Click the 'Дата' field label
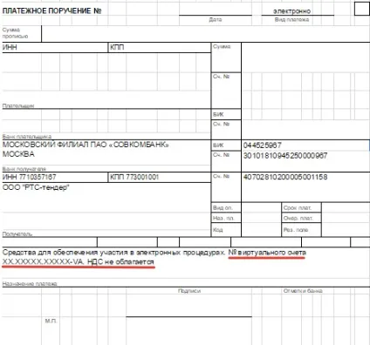 pyautogui.click(x=216, y=19)
